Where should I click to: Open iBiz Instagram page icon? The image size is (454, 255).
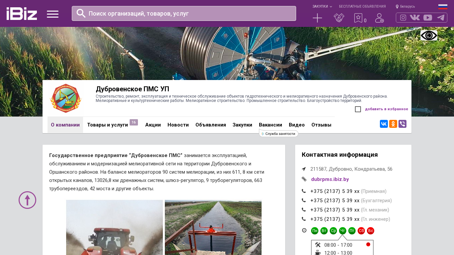point(403,18)
